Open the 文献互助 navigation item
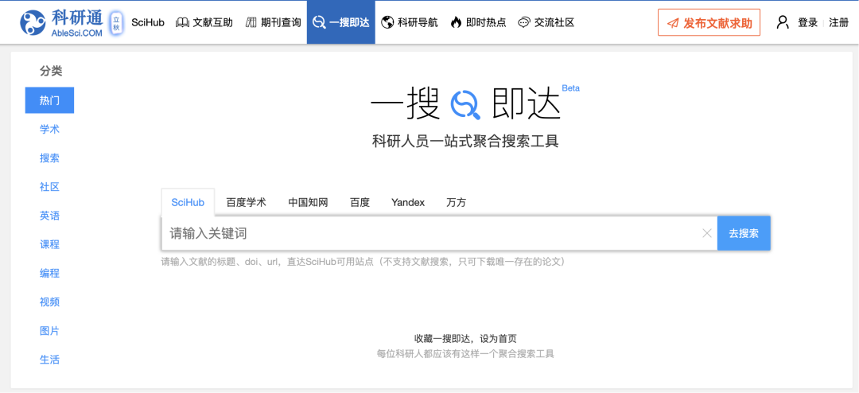 (x=204, y=22)
